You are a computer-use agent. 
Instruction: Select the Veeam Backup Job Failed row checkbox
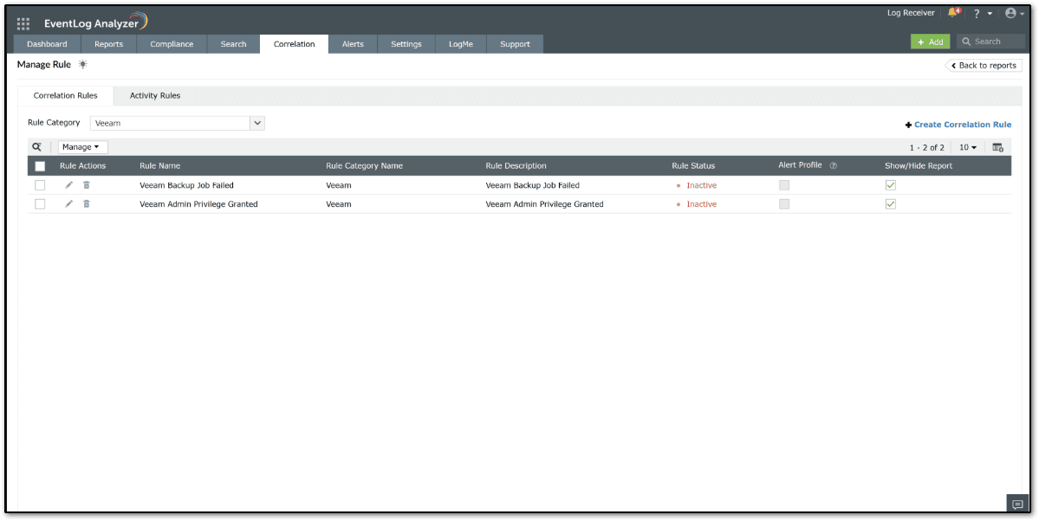(x=40, y=185)
